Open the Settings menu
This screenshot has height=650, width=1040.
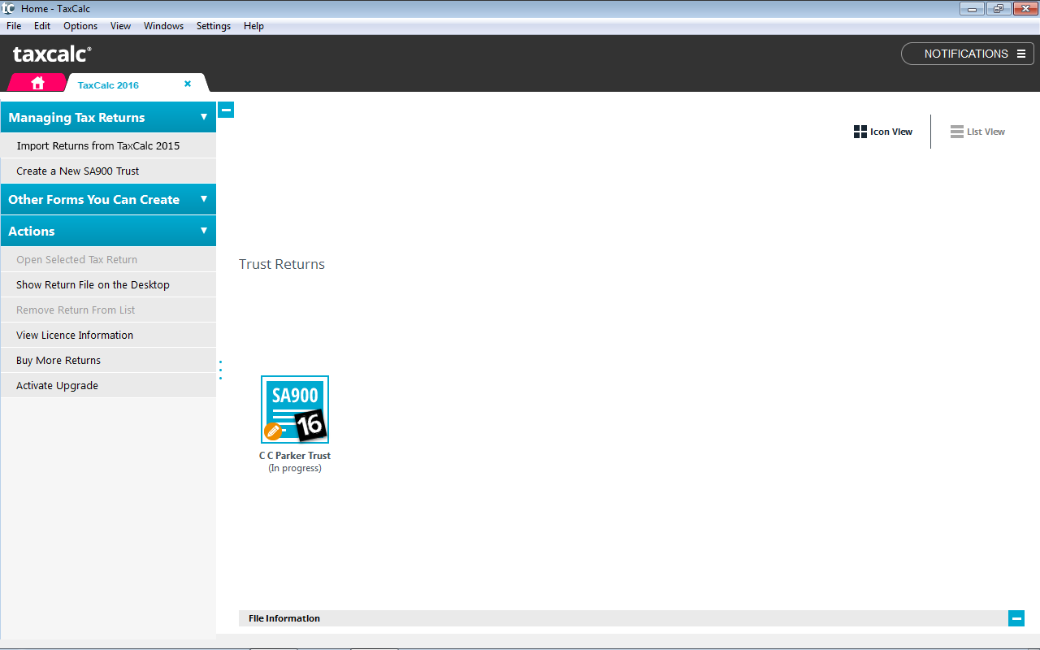pos(214,26)
